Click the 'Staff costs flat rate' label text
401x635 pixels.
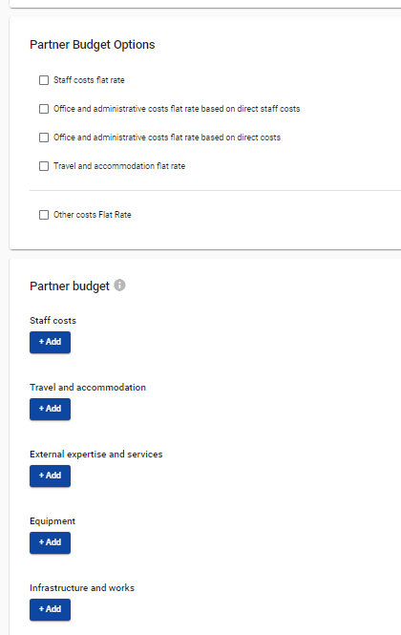tap(89, 80)
